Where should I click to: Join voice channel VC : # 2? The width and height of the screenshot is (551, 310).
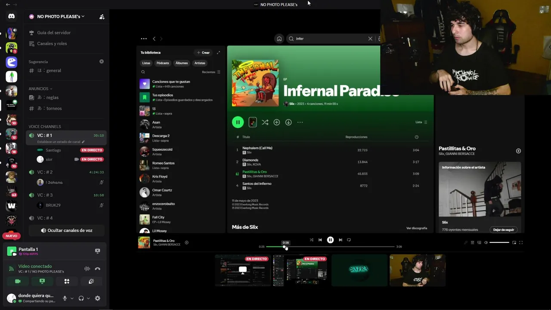66,172
